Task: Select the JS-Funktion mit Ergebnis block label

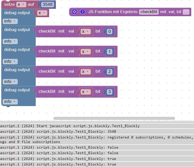Action: [113, 12]
